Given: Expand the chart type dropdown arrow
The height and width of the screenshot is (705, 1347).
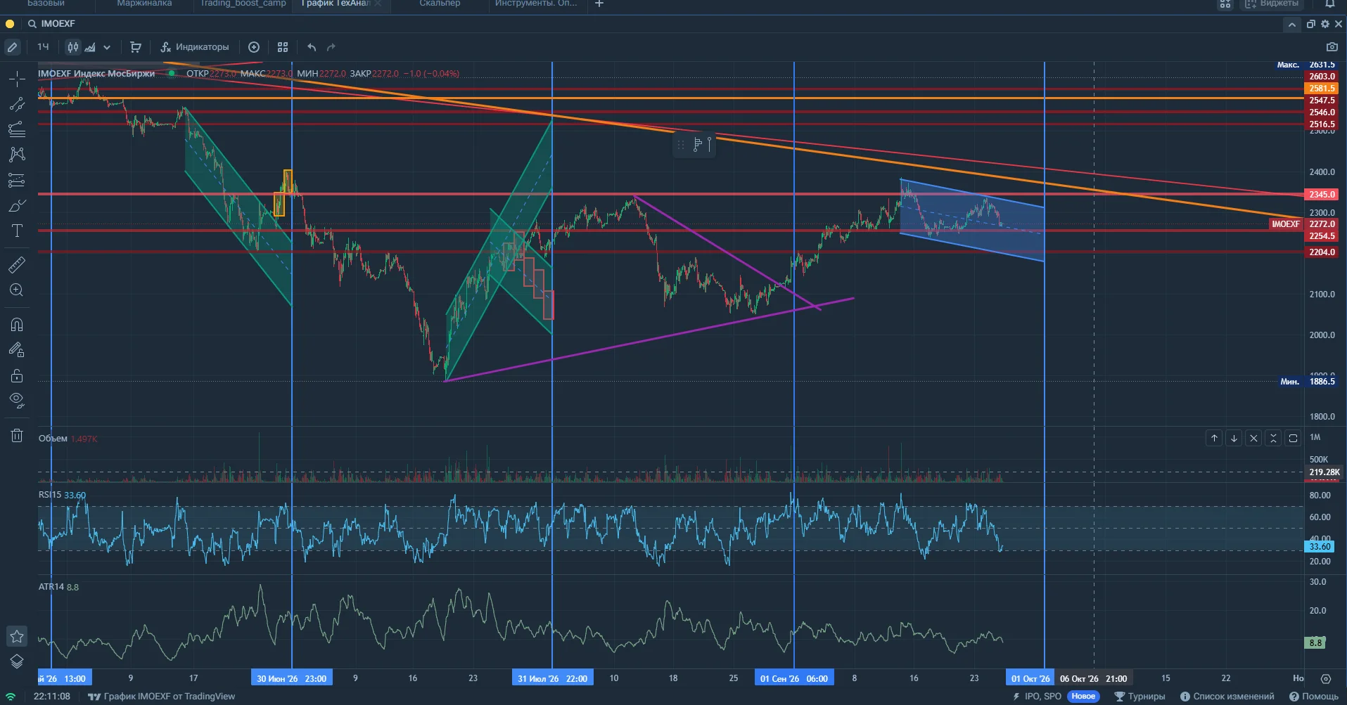Looking at the screenshot, I should (x=107, y=47).
